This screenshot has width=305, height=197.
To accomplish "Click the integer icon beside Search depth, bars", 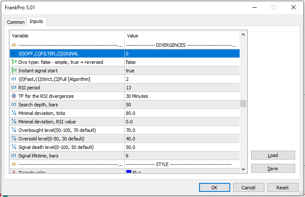I will coord(14,105).
